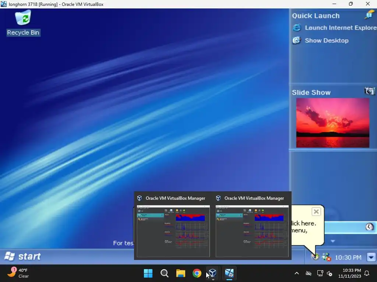
Task: Click the sidebar clock icon
Action: pyautogui.click(x=370, y=227)
